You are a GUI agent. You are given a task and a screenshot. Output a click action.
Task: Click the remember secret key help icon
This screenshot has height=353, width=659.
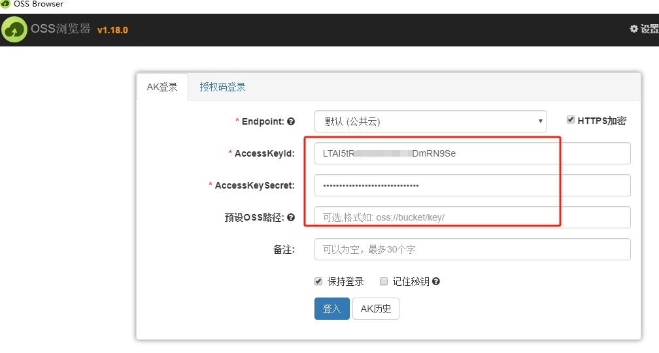[436, 281]
